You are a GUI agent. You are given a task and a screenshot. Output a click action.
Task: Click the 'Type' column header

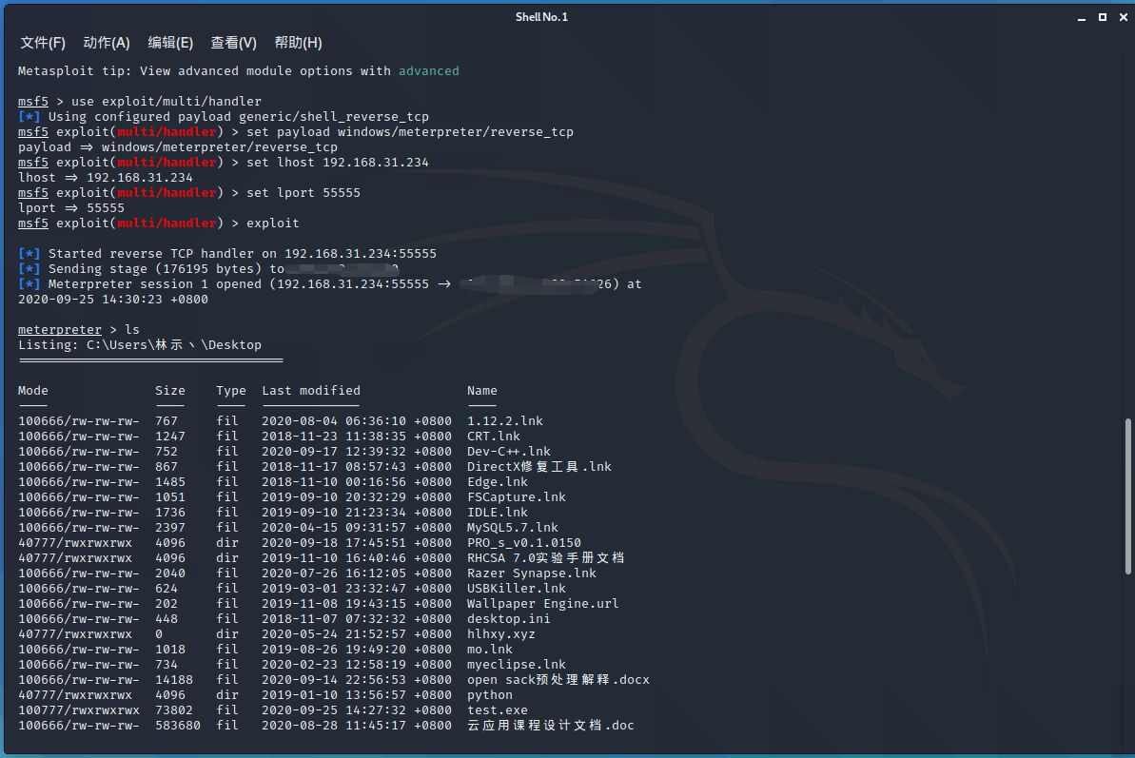pos(231,390)
